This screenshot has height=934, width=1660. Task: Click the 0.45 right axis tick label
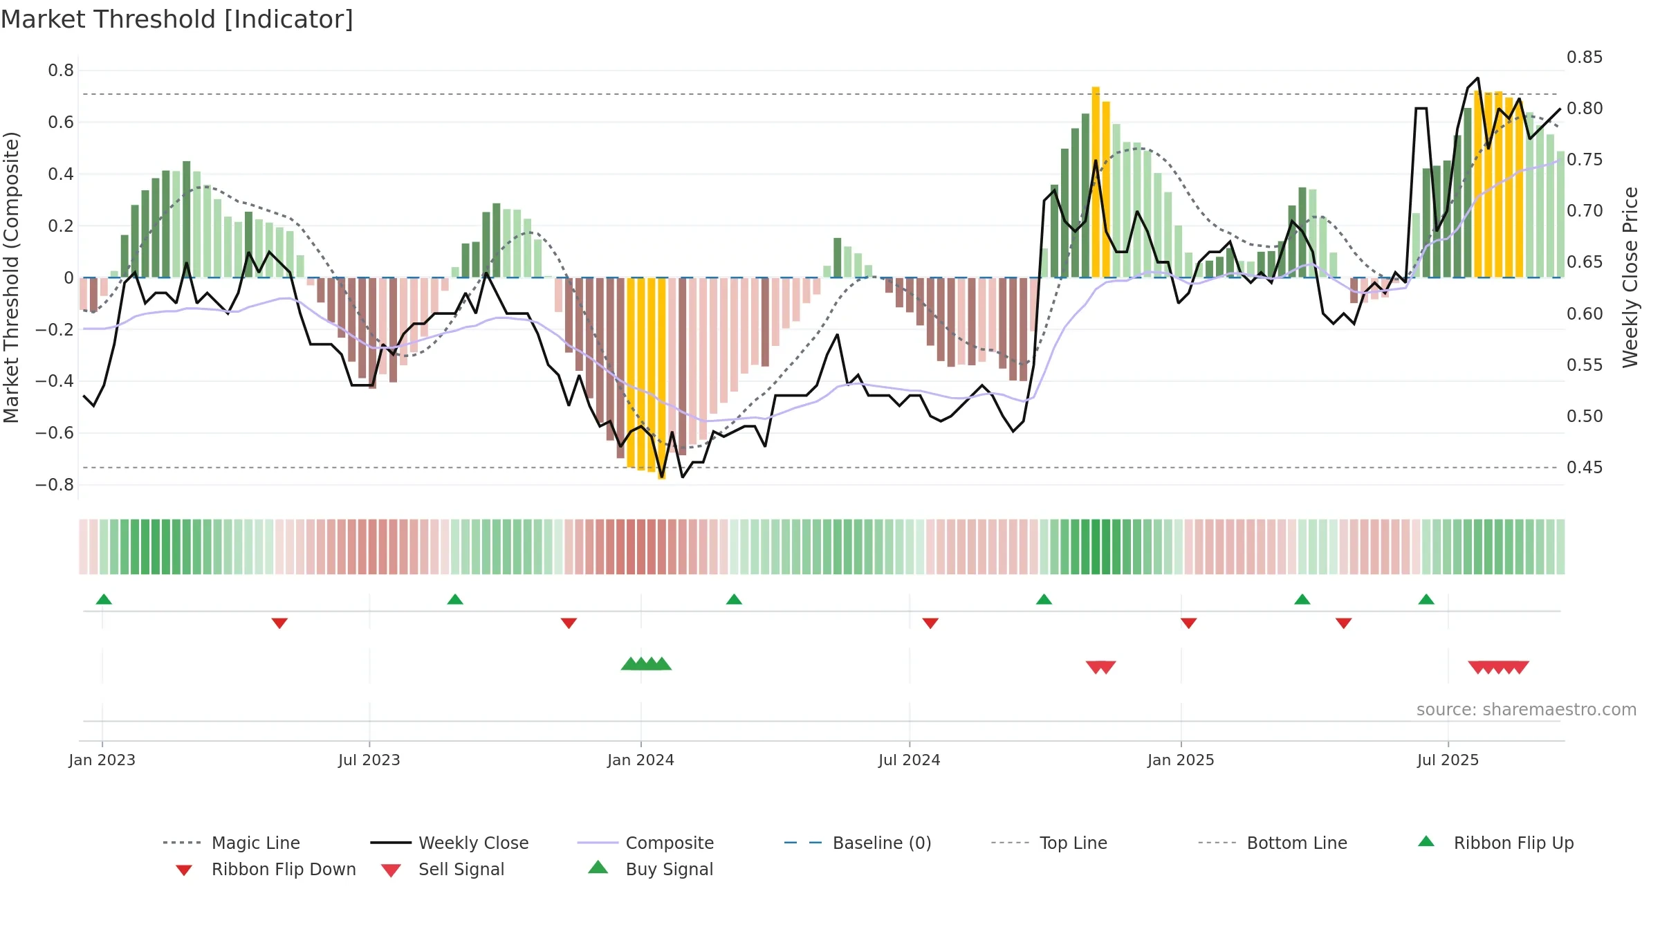click(x=1585, y=468)
